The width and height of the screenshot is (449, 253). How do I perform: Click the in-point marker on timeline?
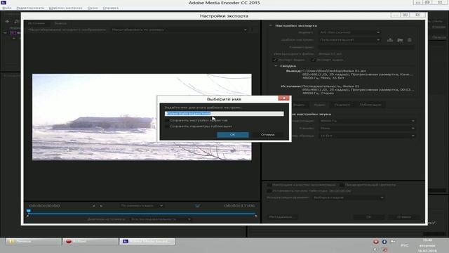pyautogui.click(x=27, y=216)
